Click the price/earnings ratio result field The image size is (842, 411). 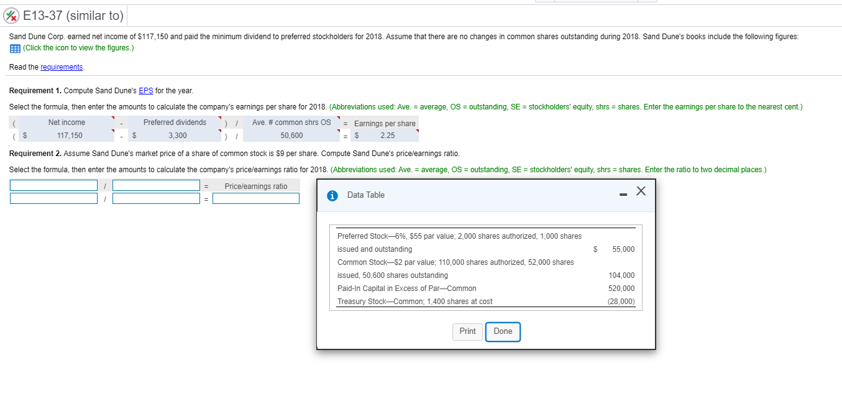[x=256, y=198]
